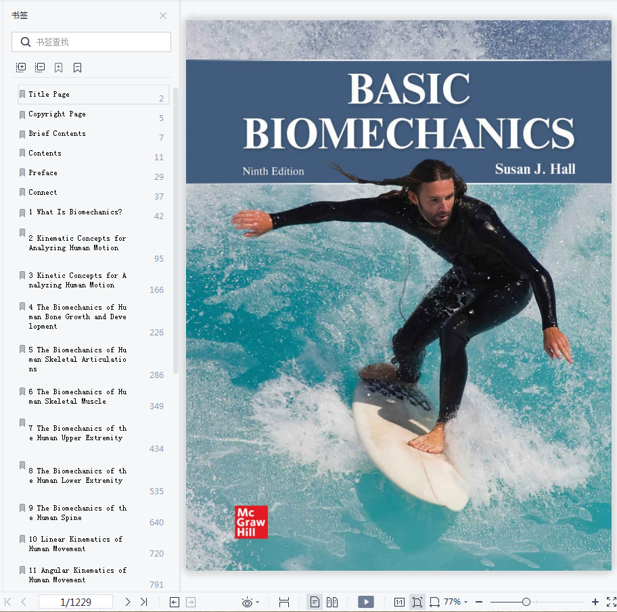
Task: Click the Basic Biomechanics cover page
Action: click(398, 296)
